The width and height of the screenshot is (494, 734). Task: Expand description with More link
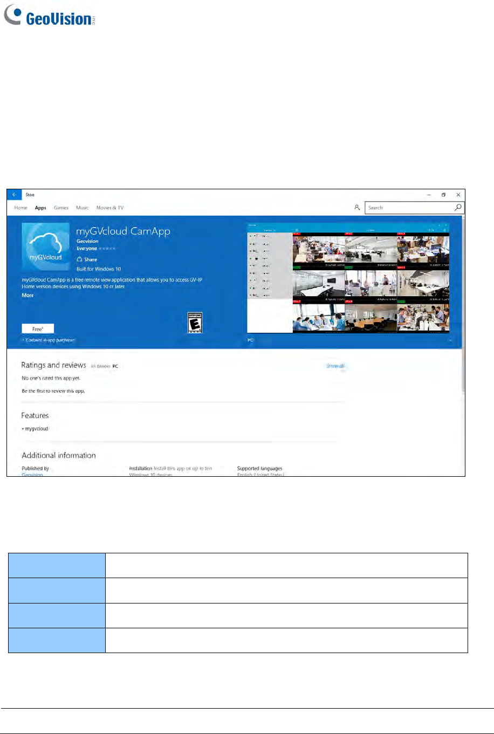(28, 296)
